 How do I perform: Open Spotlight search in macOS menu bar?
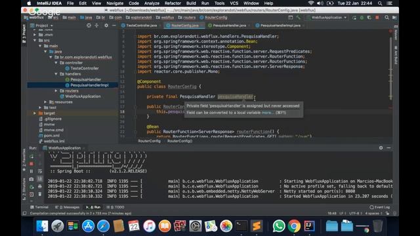click(x=380, y=3)
